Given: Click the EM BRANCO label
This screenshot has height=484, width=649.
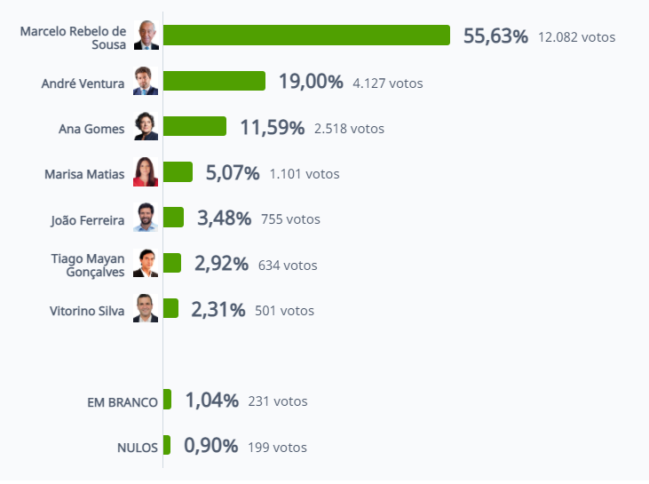Looking at the screenshot, I should pyautogui.click(x=123, y=402).
